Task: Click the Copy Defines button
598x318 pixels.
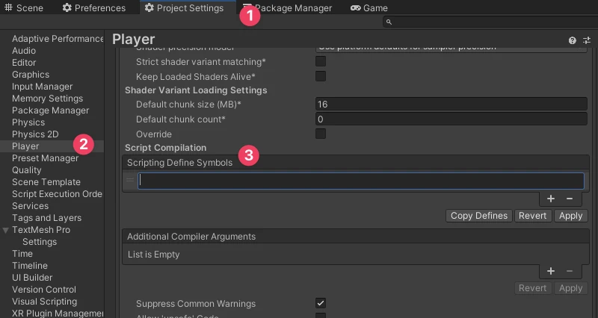Action: (479, 216)
